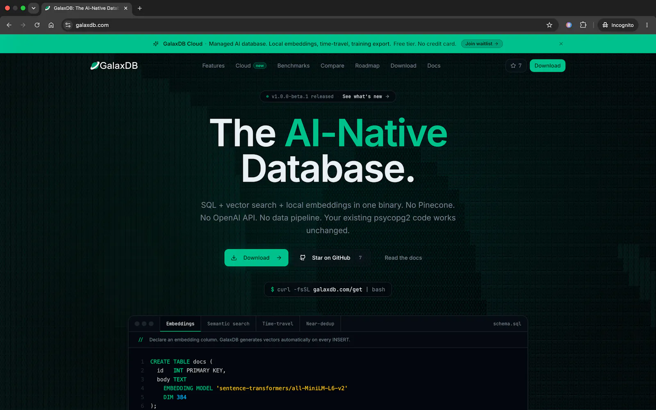
Task: Click the green Download button in header
Action: [x=547, y=66]
